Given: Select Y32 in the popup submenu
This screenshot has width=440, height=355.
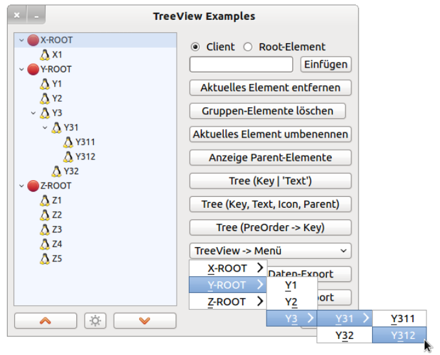Looking at the screenshot, I should pos(344,335).
